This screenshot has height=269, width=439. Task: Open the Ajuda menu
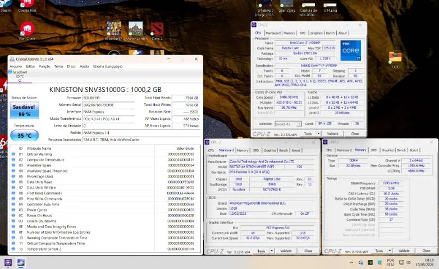(84, 66)
